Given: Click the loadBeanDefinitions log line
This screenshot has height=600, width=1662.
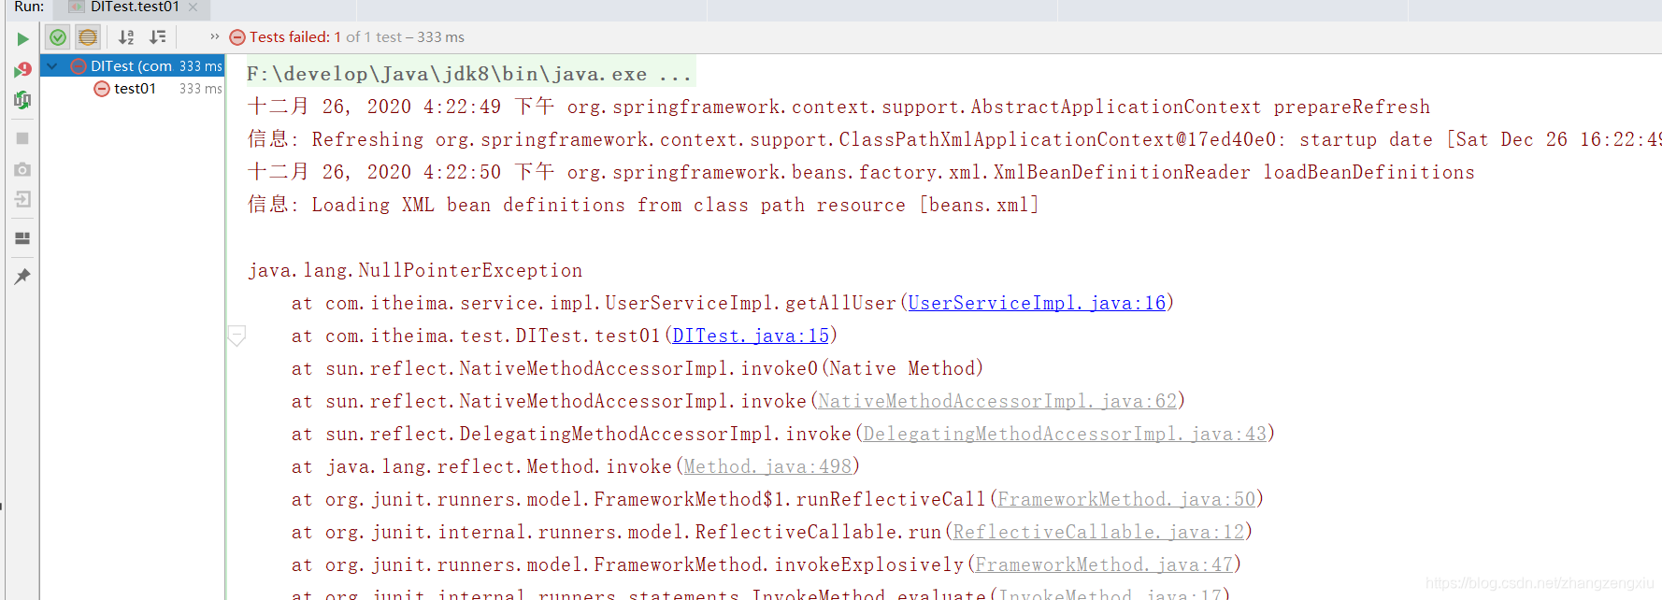Looking at the screenshot, I should (x=861, y=172).
